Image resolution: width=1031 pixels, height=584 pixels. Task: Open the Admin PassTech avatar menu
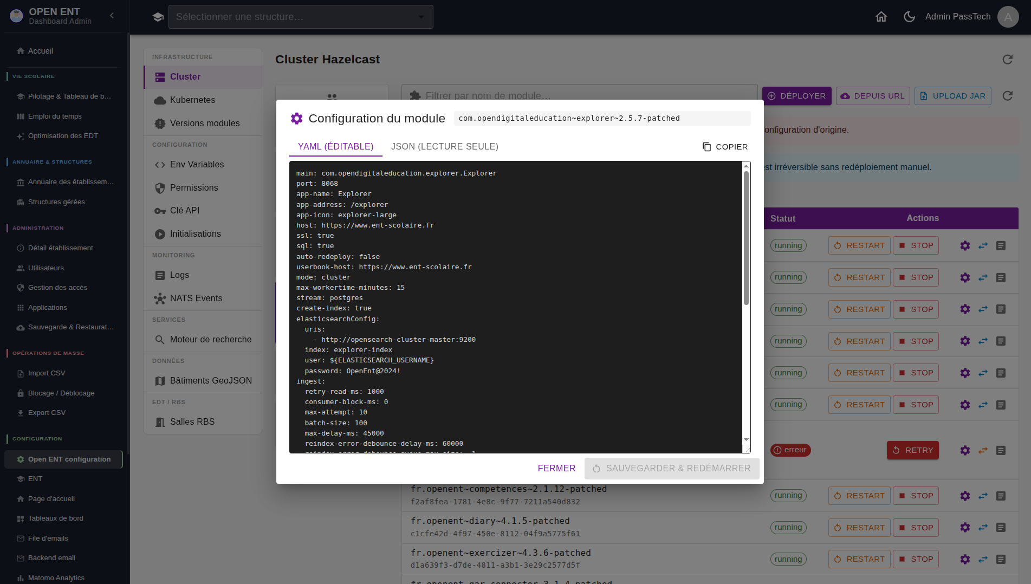[1008, 17]
